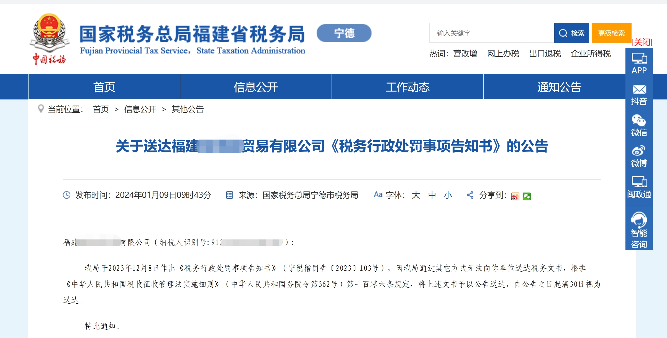The height and width of the screenshot is (338, 667).
Task: Share to WeChat via green icon
Action: pyautogui.click(x=527, y=196)
